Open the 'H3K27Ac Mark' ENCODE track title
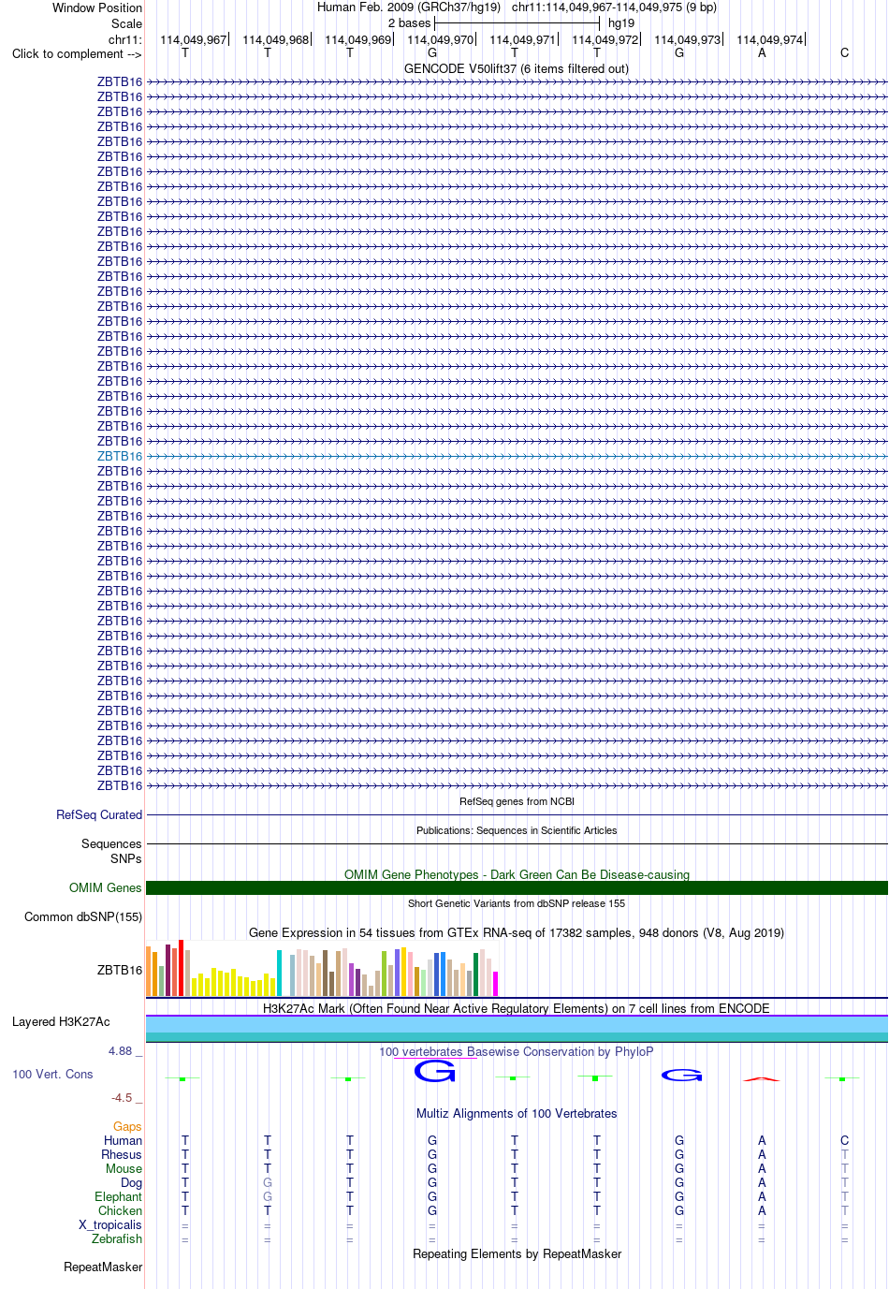The width and height of the screenshot is (889, 1289). point(517,1008)
